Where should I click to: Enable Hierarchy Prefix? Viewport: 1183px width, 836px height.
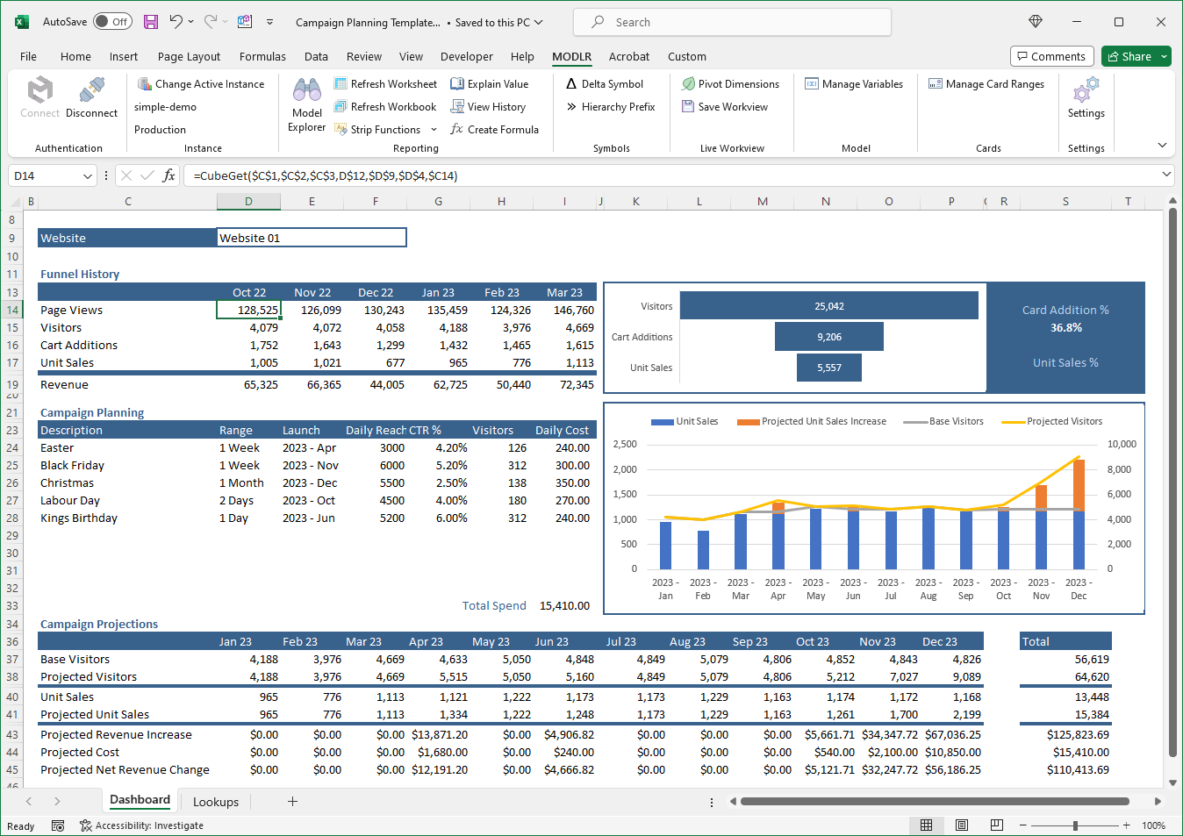pos(612,106)
